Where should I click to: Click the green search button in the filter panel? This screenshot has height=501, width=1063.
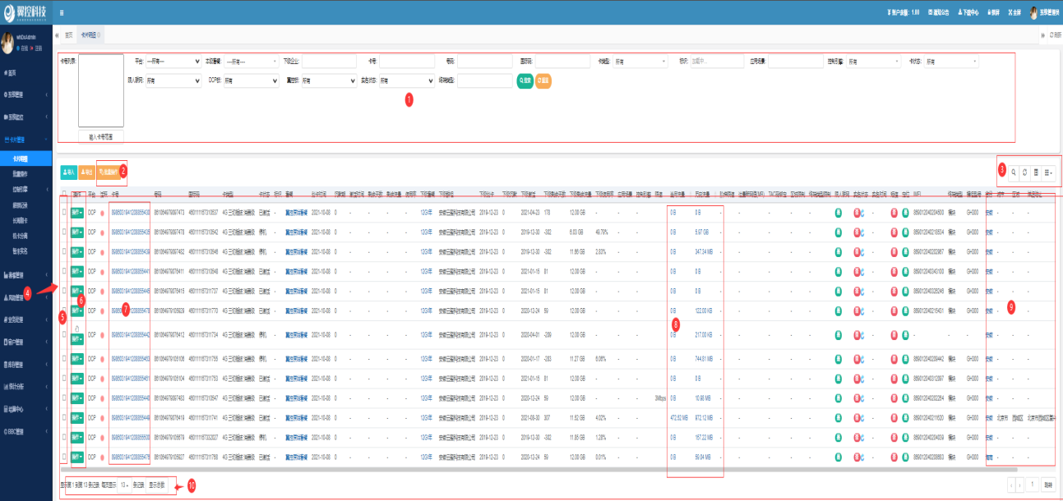525,81
